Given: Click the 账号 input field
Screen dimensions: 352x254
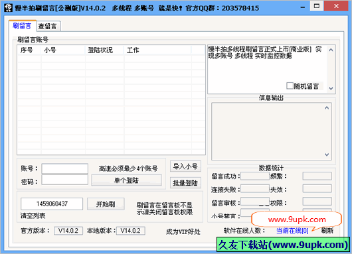Looking at the screenshot, I should (x=64, y=168).
